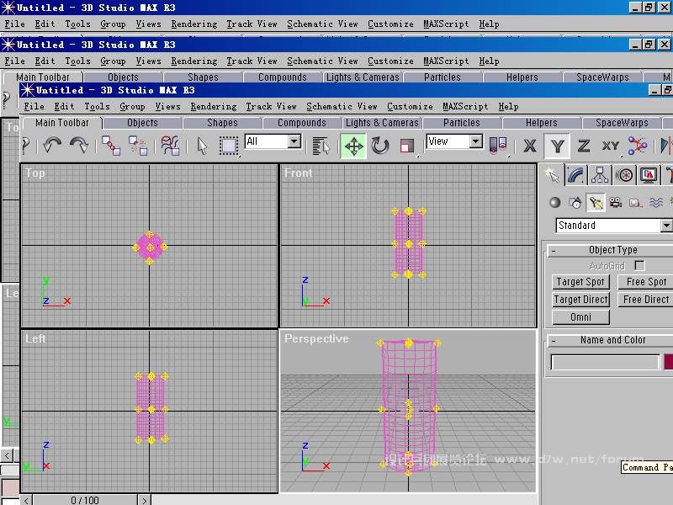The height and width of the screenshot is (505, 673).
Task: Open the Standard light type dropdown
Action: pos(665,225)
